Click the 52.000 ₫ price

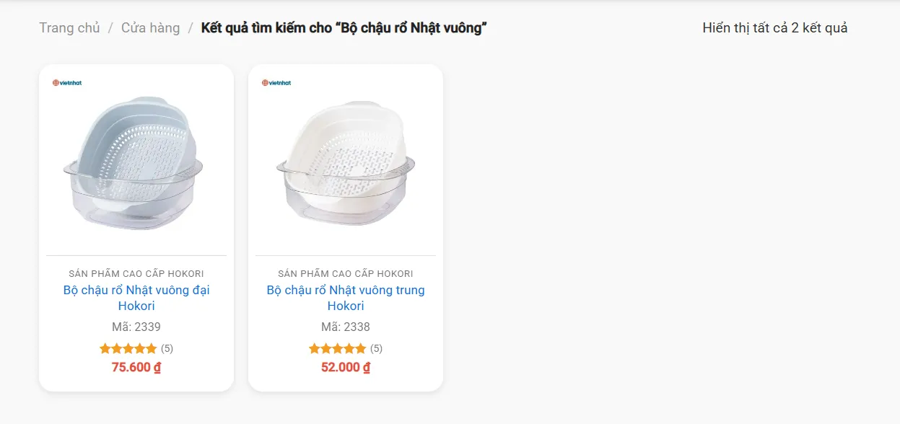tap(346, 367)
